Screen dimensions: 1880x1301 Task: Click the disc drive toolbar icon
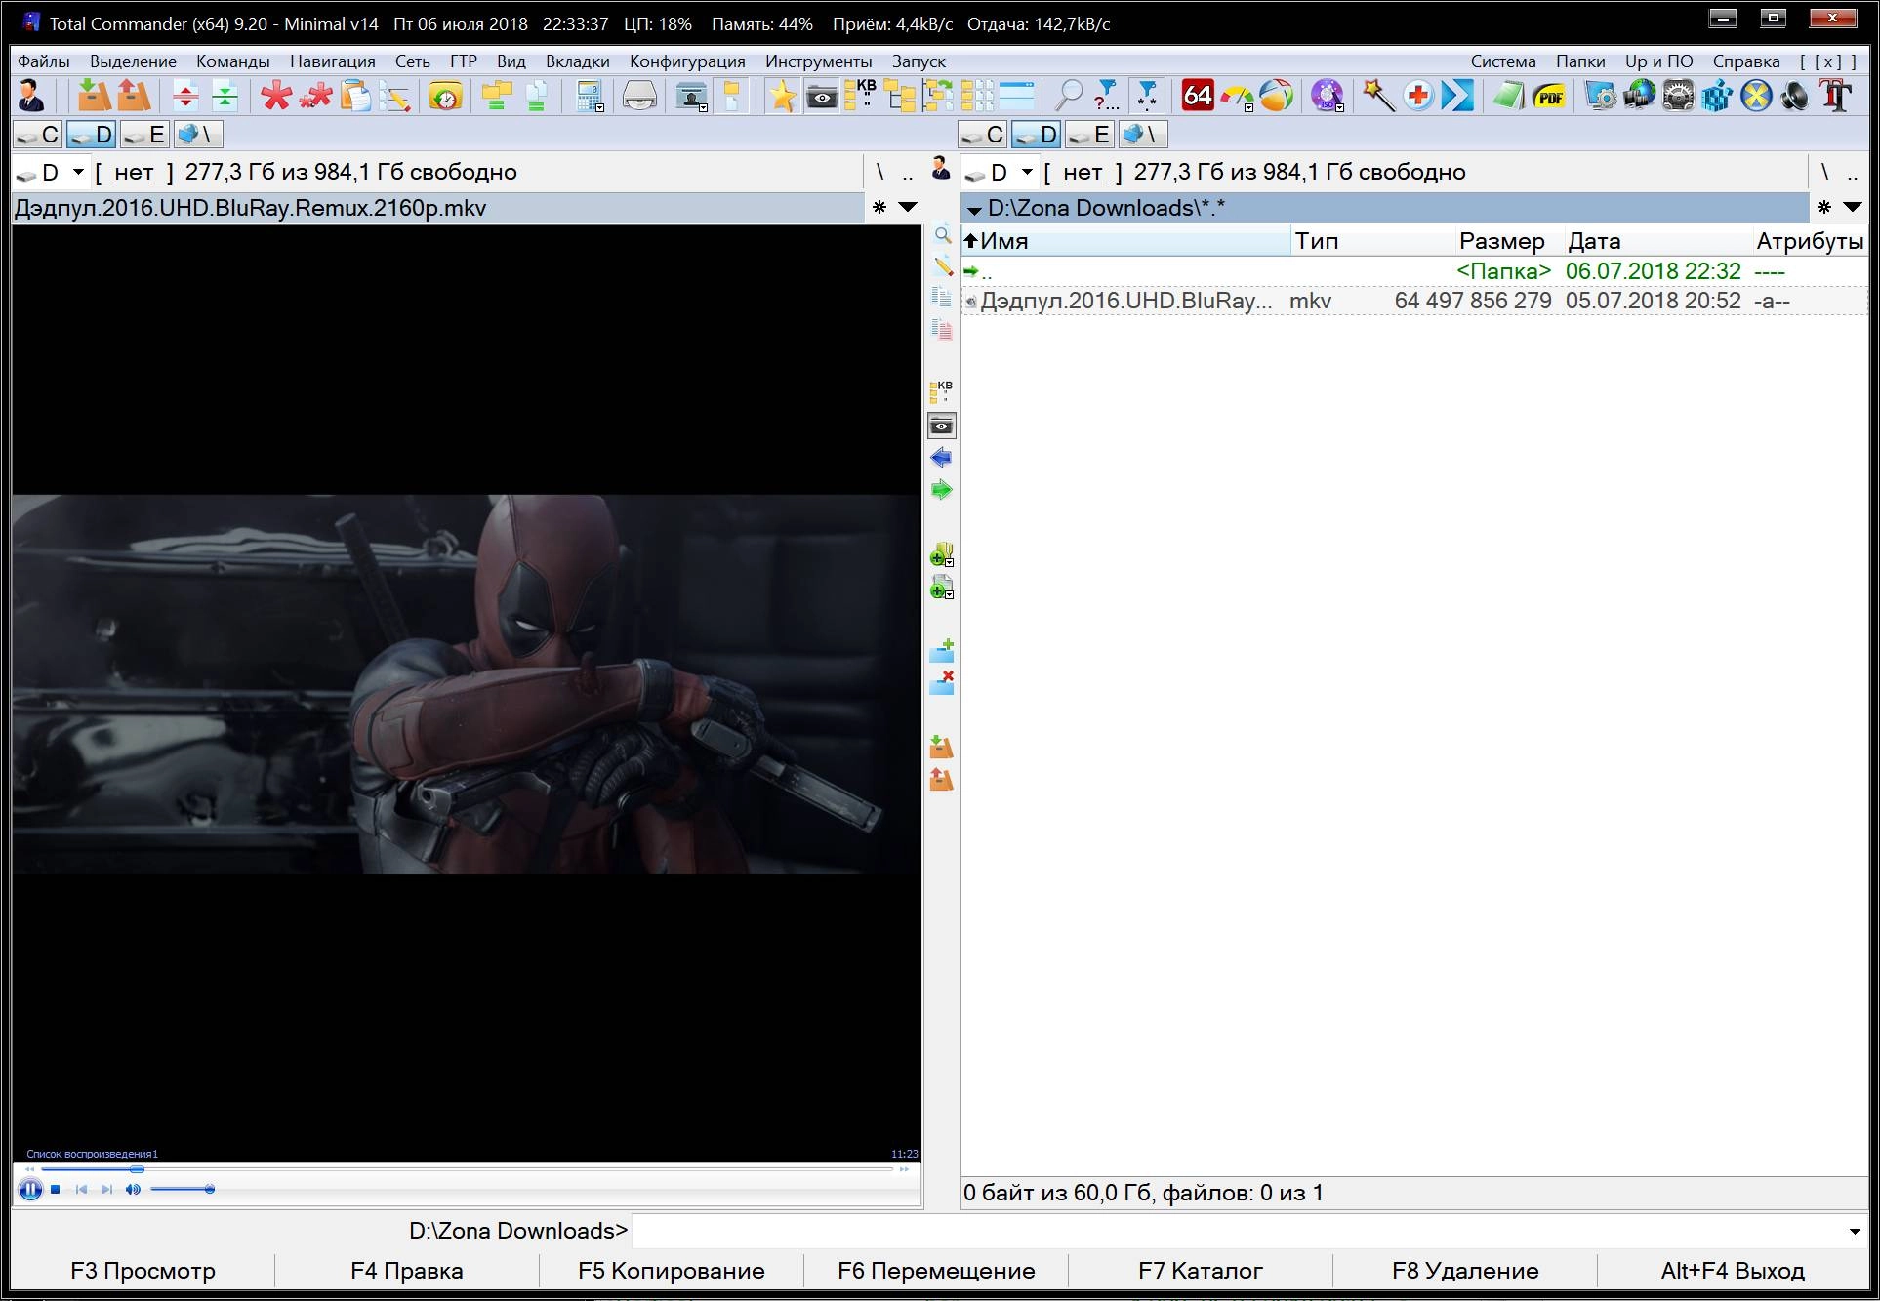coord(639,96)
